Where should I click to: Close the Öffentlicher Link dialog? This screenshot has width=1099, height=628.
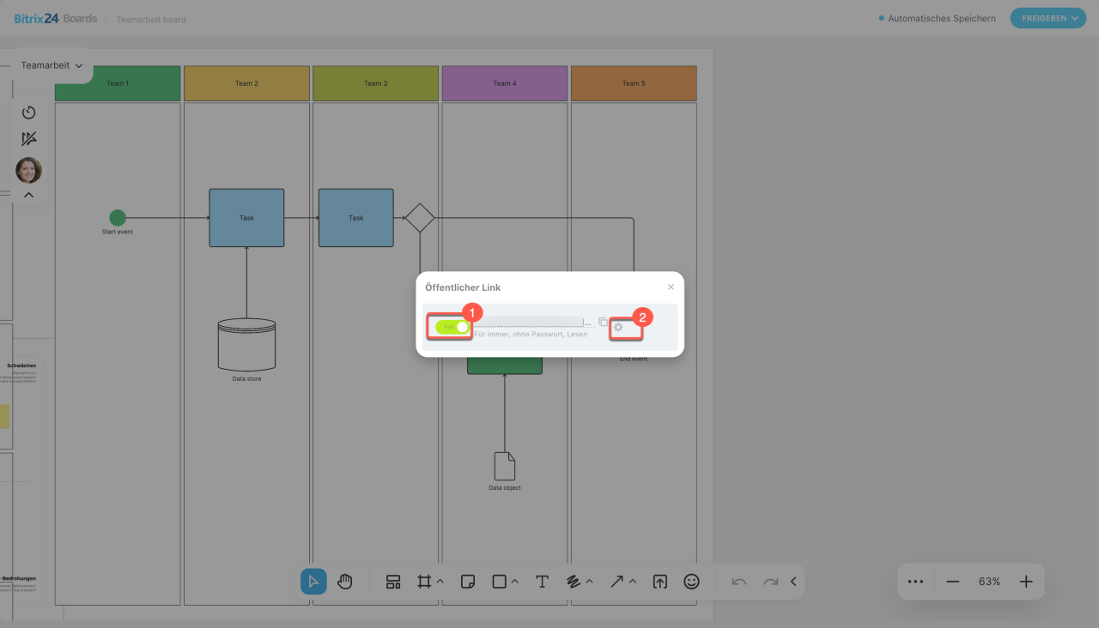671,287
